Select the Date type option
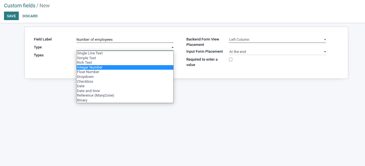 81,86
